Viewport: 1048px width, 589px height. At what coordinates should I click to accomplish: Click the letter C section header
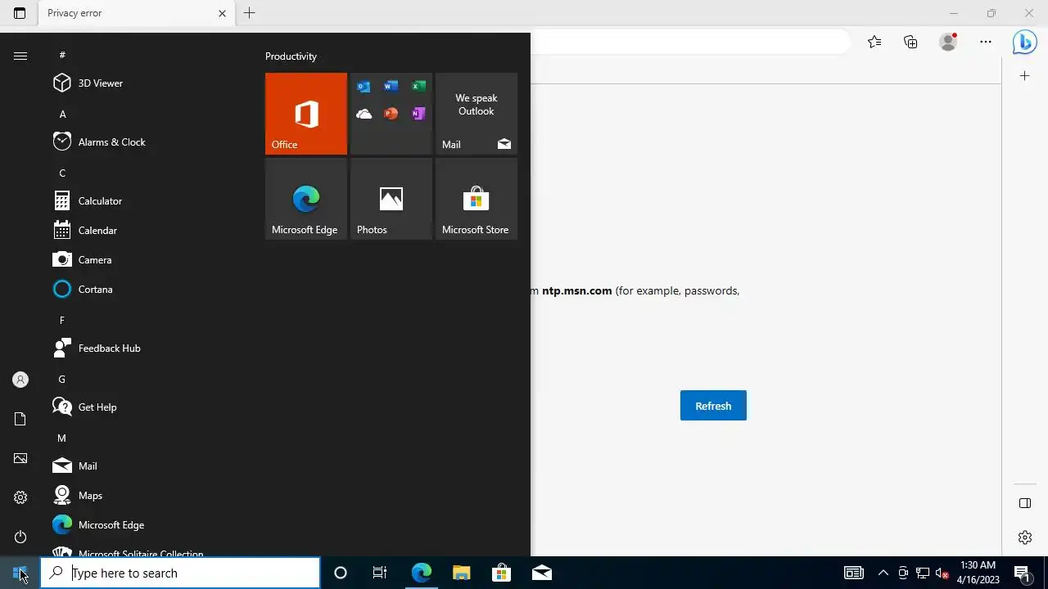click(x=62, y=173)
